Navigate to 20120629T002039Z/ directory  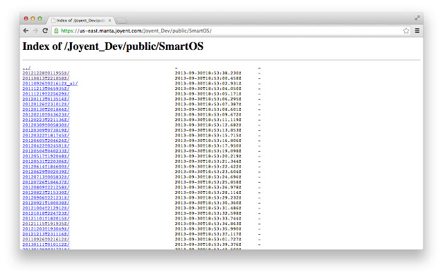coord(46,172)
